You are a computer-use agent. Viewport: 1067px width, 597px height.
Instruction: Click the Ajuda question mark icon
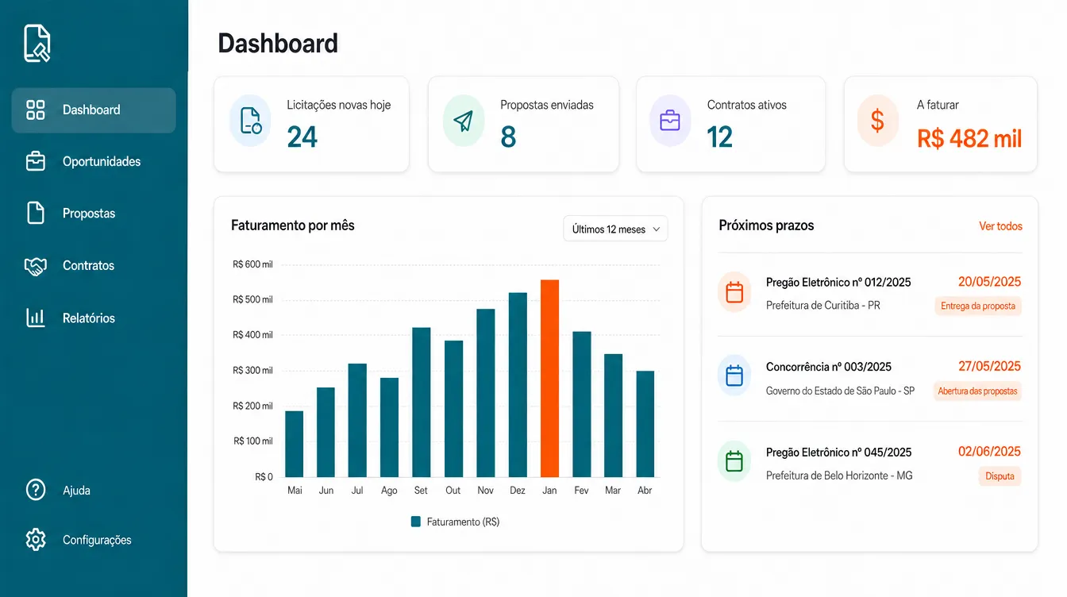(x=36, y=490)
